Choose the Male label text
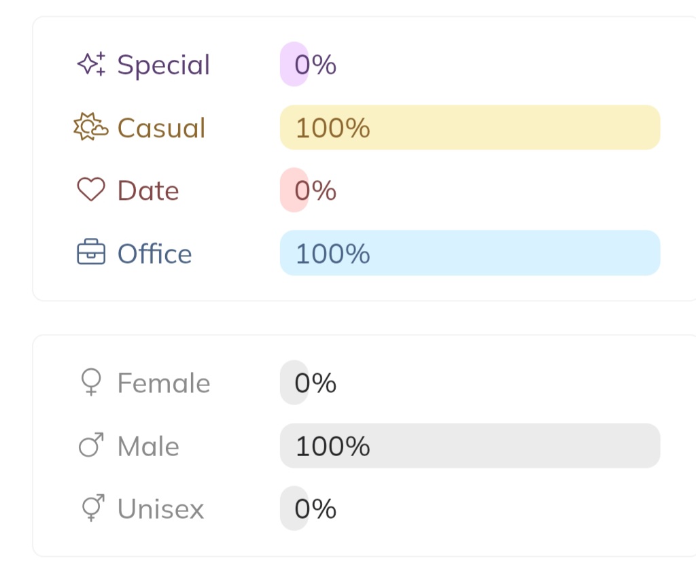The image size is (696, 569). tap(148, 447)
